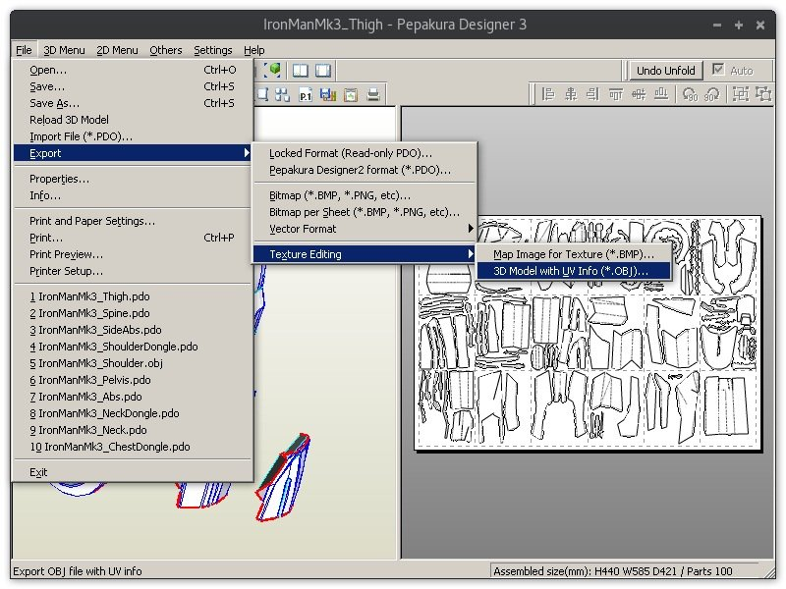Export as Pepakura Designer2 format (*.PDO)...
The width and height of the screenshot is (786, 589).
coord(365,170)
